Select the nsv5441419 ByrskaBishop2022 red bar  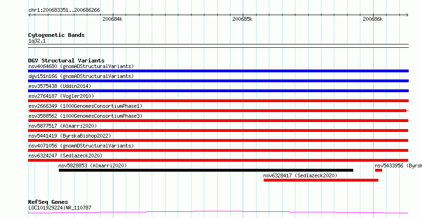pos(218,140)
